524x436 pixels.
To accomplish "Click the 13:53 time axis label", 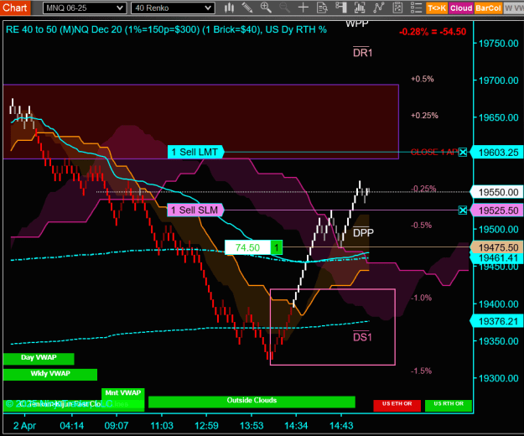I will (252, 426).
